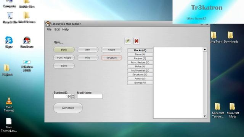
Task: Create a new Structure
Action: point(112,57)
